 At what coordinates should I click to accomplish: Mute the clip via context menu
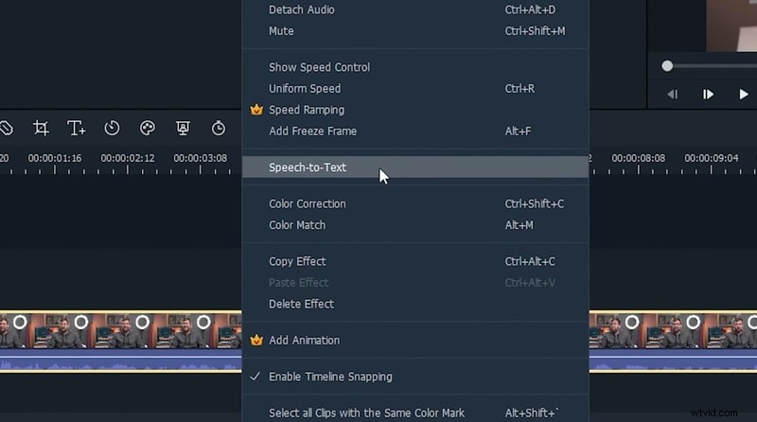tap(281, 31)
